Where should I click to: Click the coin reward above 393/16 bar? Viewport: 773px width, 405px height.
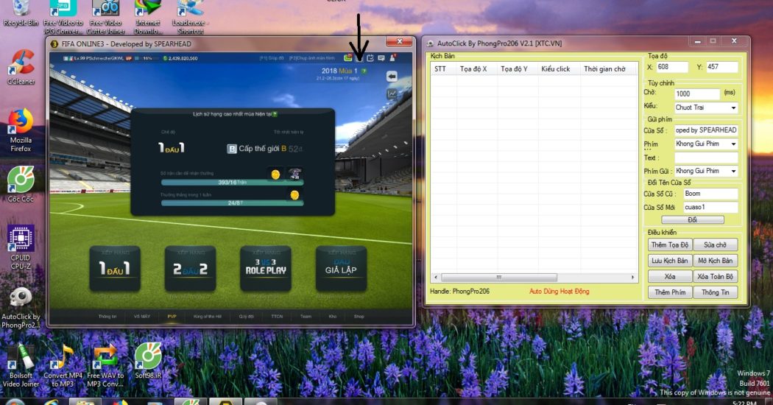(x=275, y=174)
